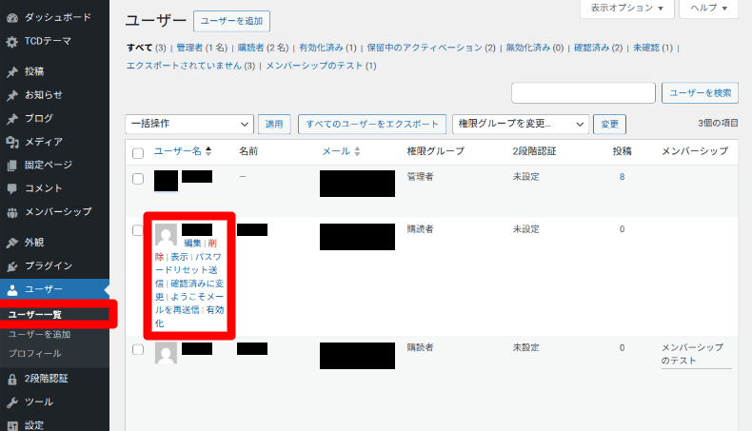Click the 固定ページ pages icon
This screenshot has height=431, width=752.
(12, 166)
